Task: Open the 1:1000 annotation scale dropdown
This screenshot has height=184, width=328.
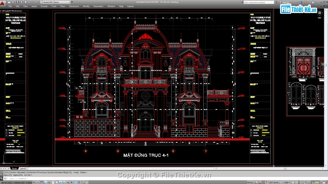Action: pos(285,183)
